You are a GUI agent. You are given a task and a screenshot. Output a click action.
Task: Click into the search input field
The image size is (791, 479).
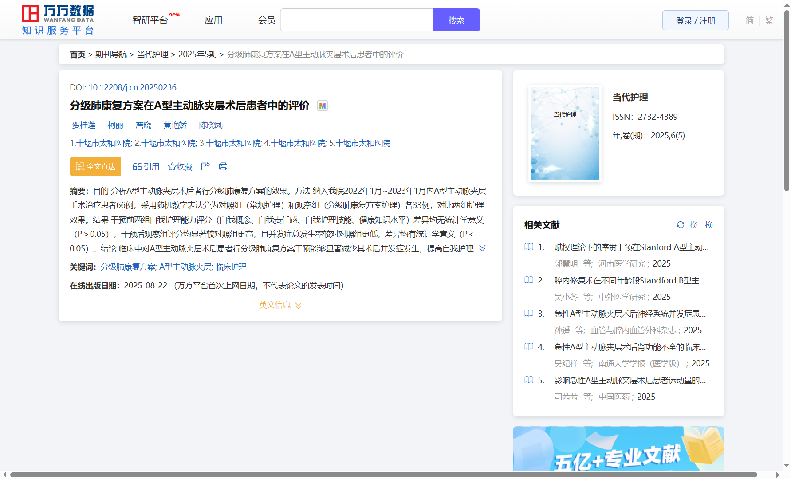pyautogui.click(x=356, y=20)
